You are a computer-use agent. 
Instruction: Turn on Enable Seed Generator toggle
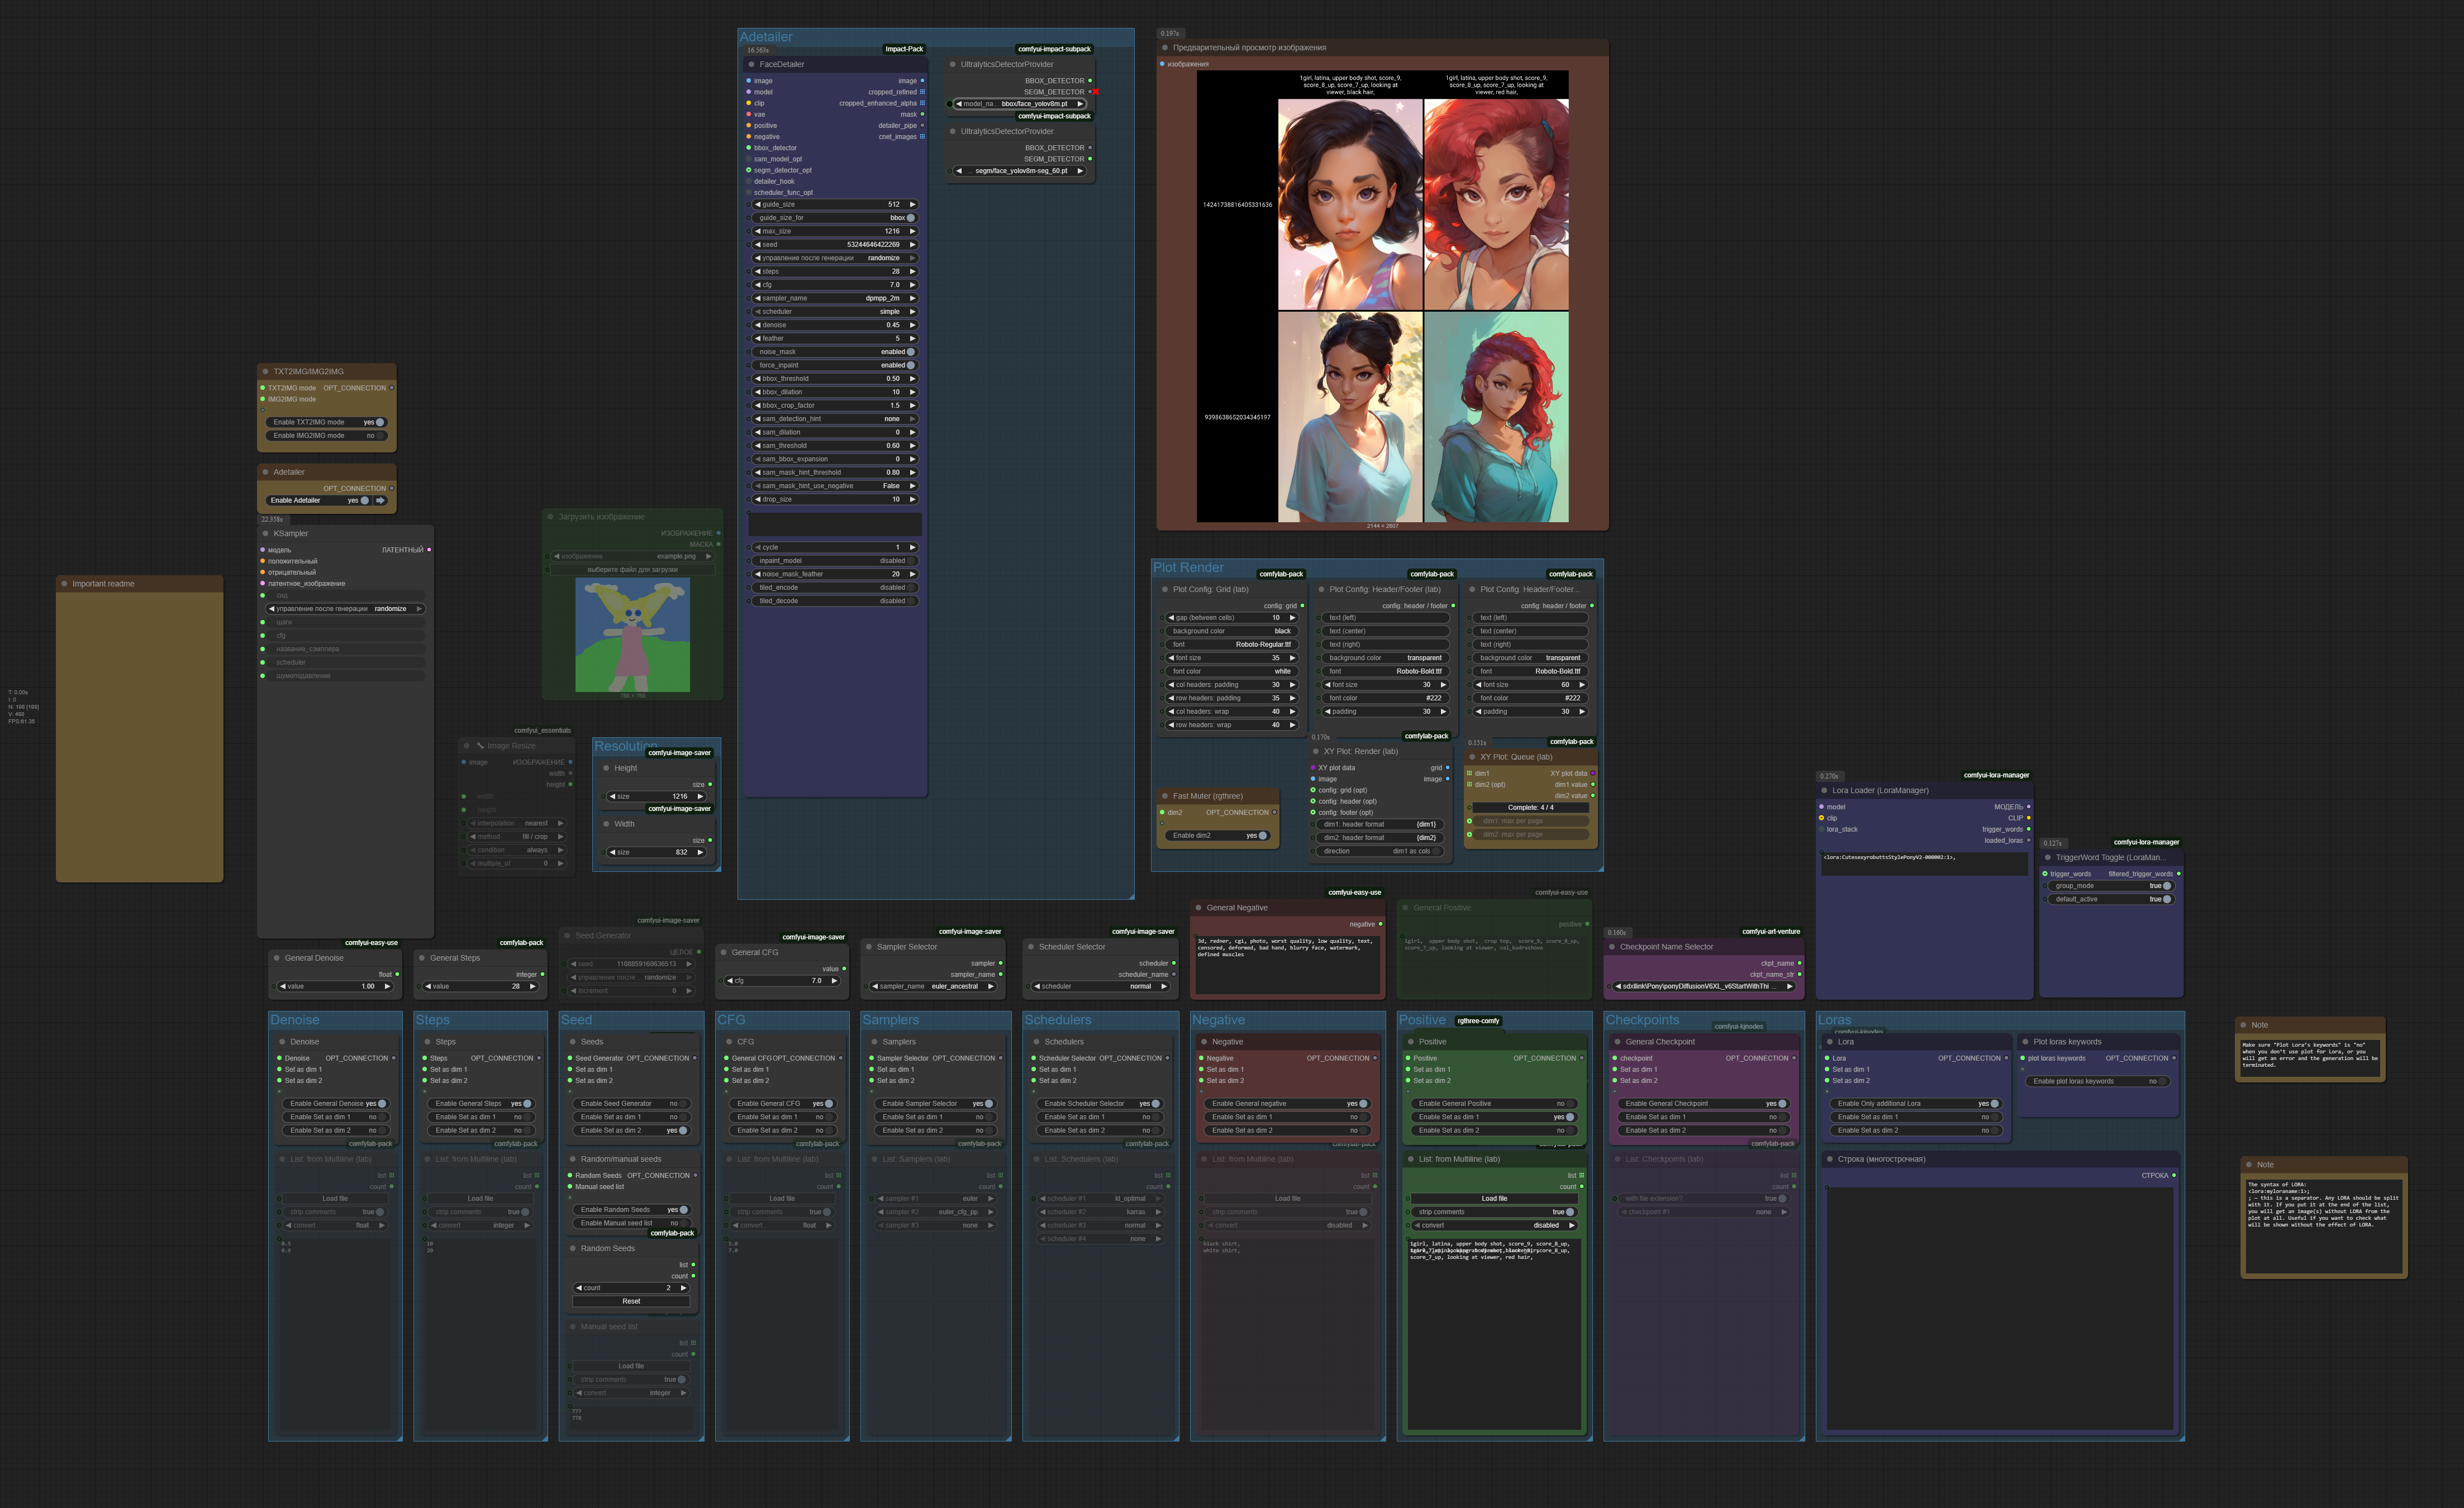point(682,1103)
